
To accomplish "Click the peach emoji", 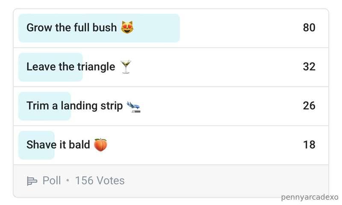I will click(x=100, y=145).
